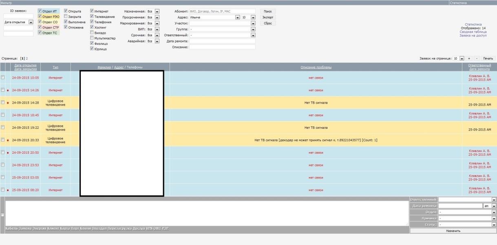The image size is (497, 245).
Task: Open the Дата открытия dropdown
Action: pos(18,22)
